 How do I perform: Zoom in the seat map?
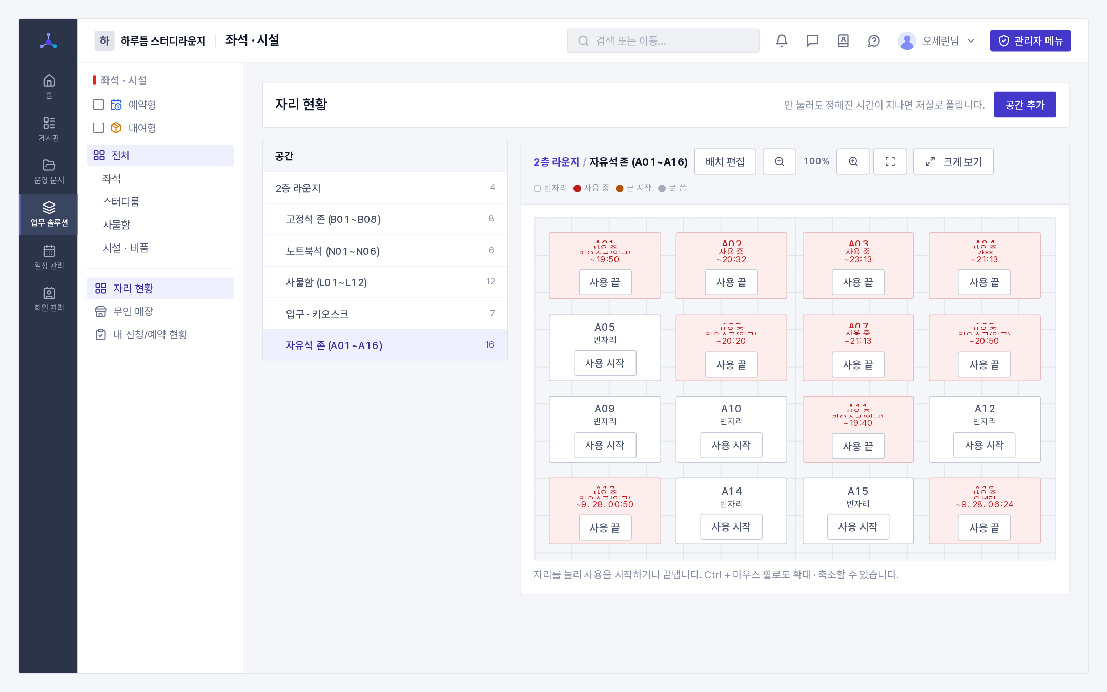pos(853,161)
